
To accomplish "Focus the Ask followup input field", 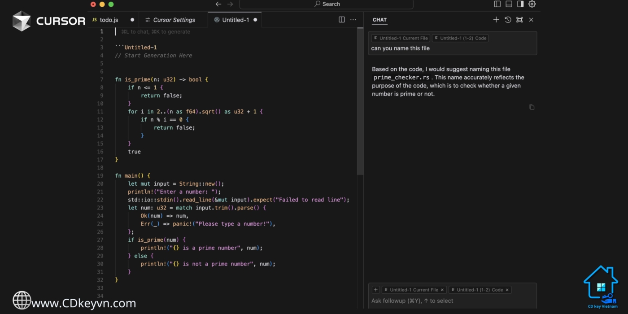I will [x=452, y=301].
